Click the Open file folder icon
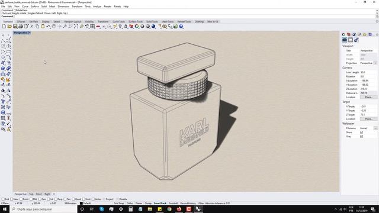The height and width of the screenshot is (213, 379). (9, 27)
